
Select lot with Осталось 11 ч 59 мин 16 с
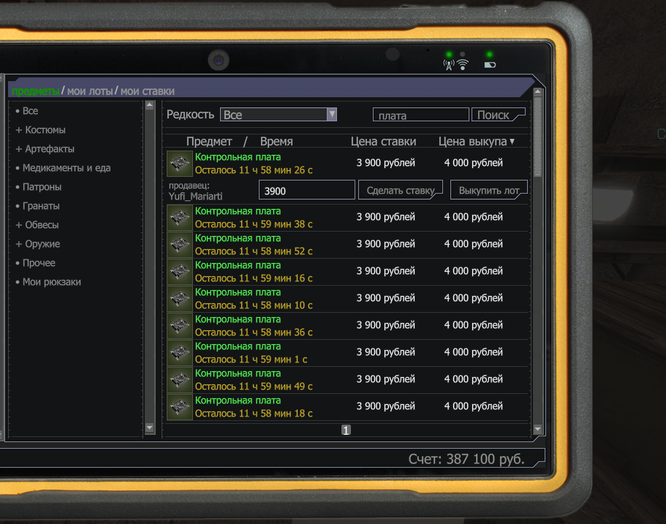[x=347, y=272]
